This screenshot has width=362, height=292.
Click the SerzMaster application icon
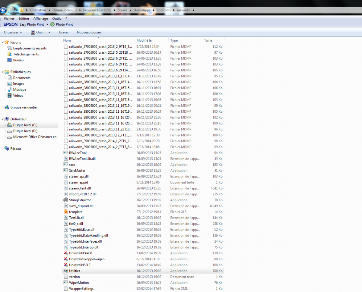(x=66, y=171)
